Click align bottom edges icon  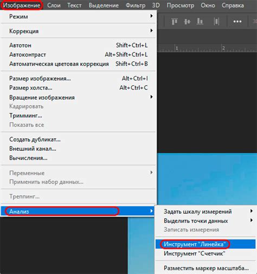pos(200,22)
